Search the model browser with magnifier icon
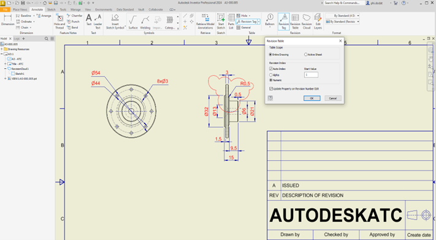 point(47,39)
